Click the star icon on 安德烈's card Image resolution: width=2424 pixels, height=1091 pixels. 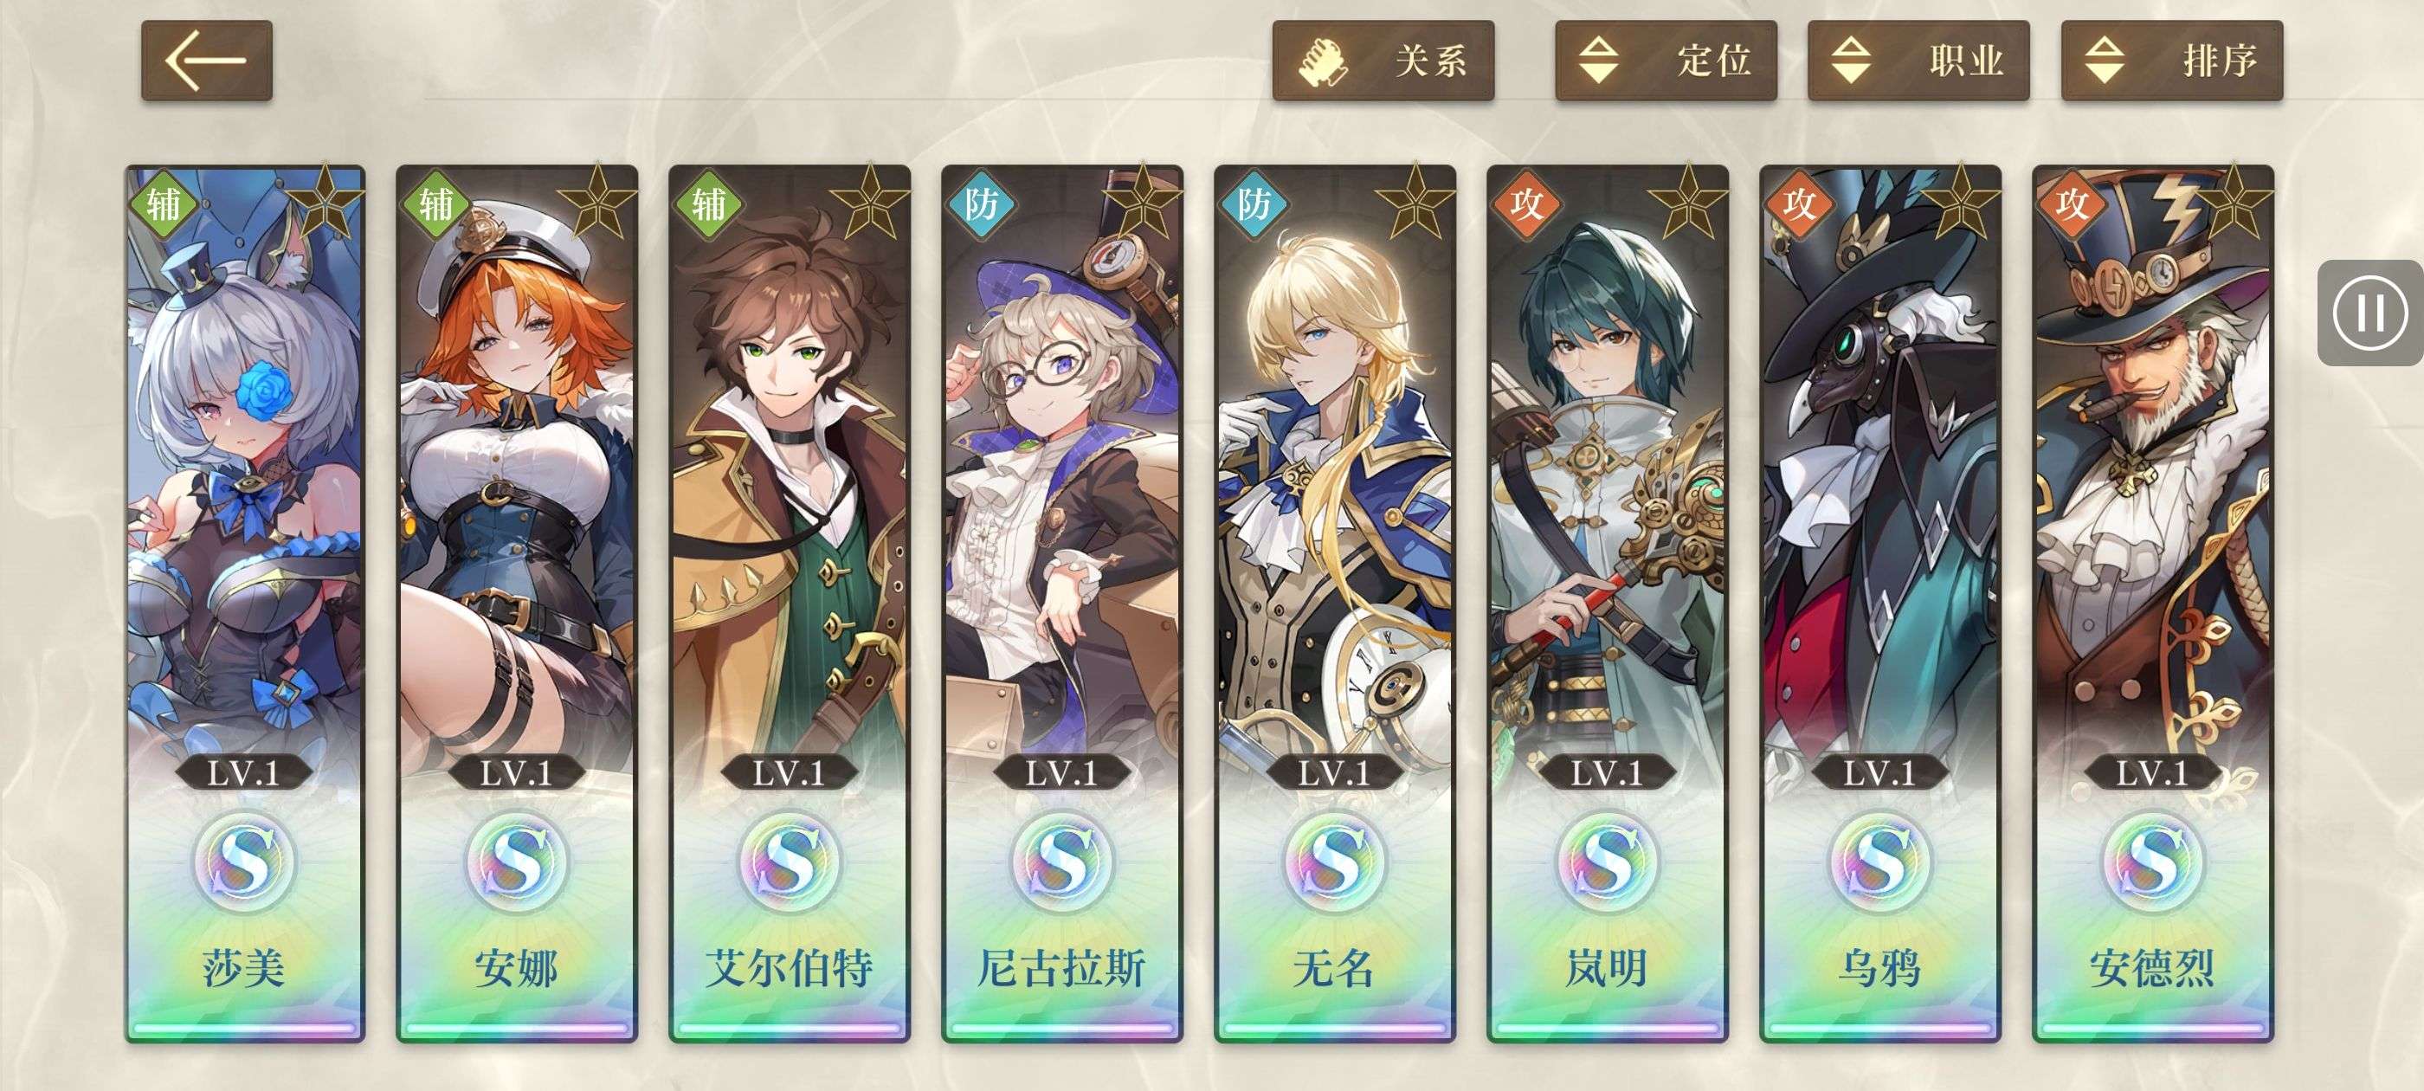pyautogui.click(x=2233, y=203)
